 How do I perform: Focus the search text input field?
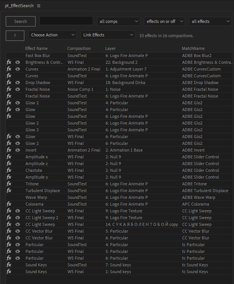tap(66, 21)
